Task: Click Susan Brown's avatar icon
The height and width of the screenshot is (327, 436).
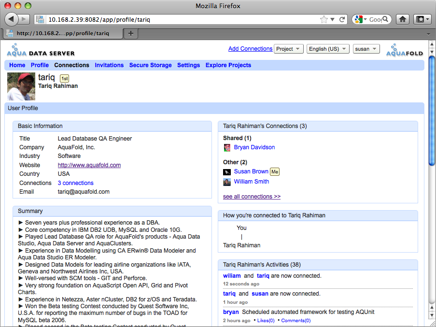Action: (x=227, y=172)
